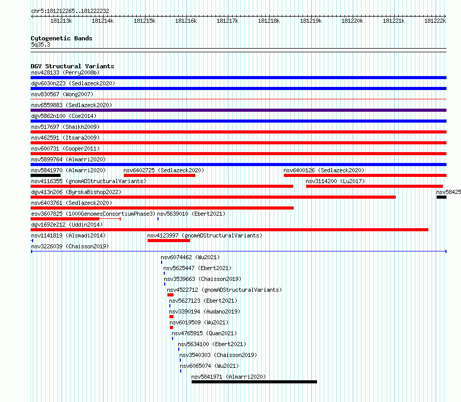Click the nsv1141819 (Alsmadi2014) label
This screenshot has width=461, height=402.
click(68, 235)
